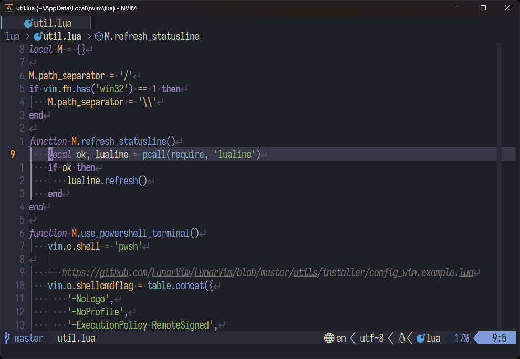Click the Lua icon in the util.lua tab
This screenshot has width=520, height=359.
[x=28, y=23]
